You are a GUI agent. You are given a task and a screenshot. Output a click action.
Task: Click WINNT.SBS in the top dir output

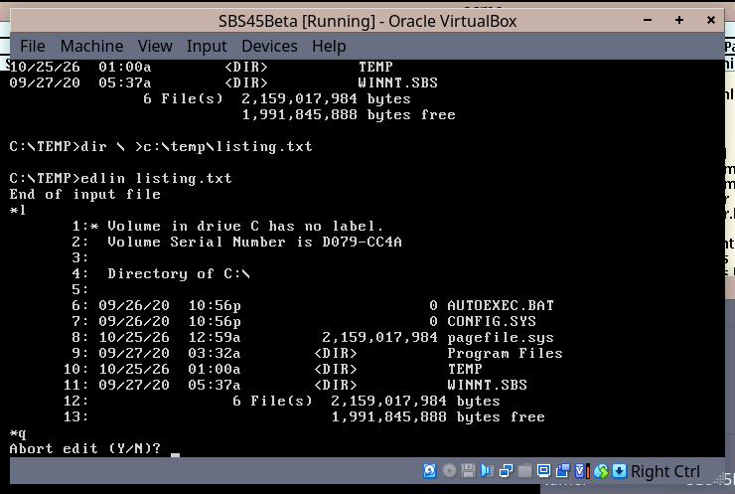point(397,83)
